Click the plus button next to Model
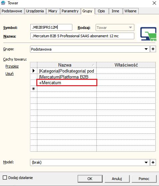This screenshot has width=159, height=186. point(153,162)
